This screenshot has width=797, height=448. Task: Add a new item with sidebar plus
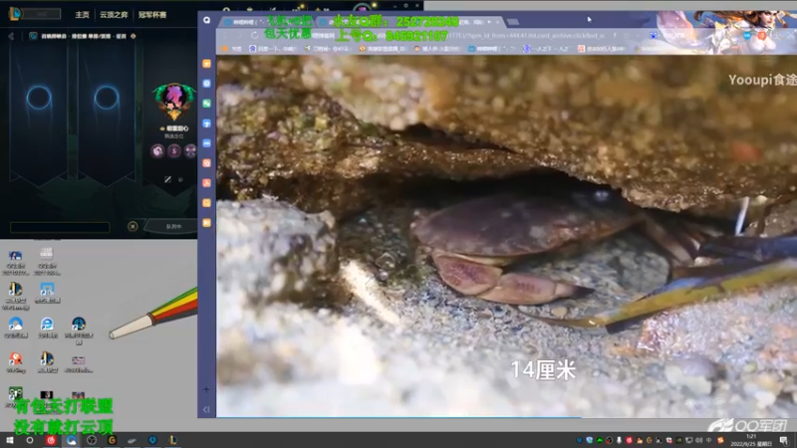206,389
